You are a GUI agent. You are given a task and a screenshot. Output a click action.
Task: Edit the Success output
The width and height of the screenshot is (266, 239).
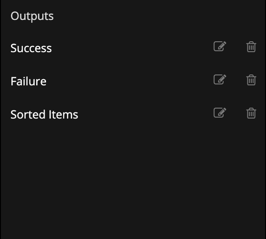click(x=219, y=46)
